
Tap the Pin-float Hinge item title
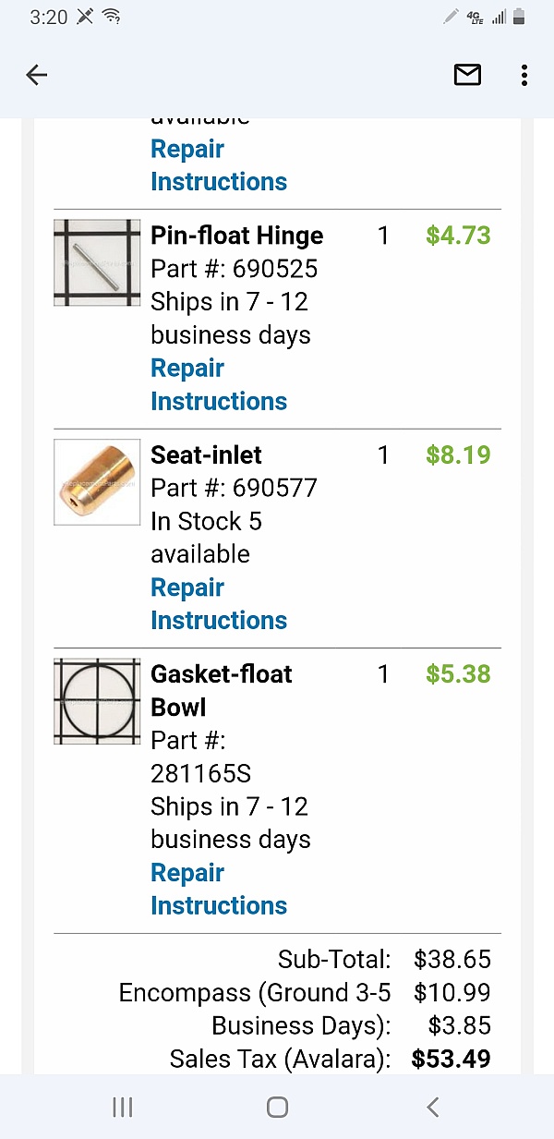(x=237, y=236)
